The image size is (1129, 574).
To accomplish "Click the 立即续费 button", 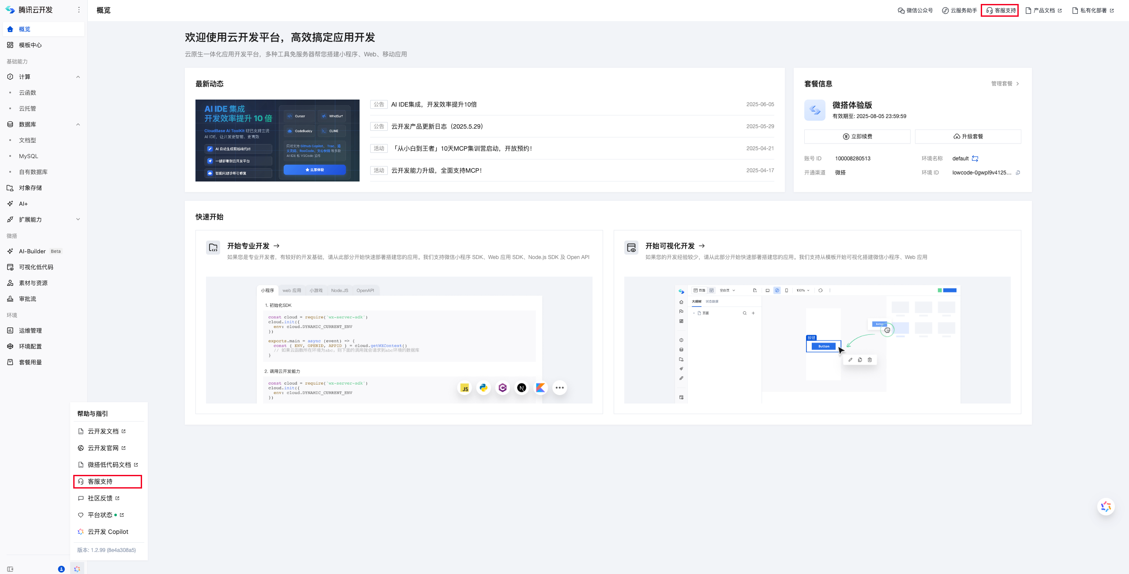I will 857,137.
